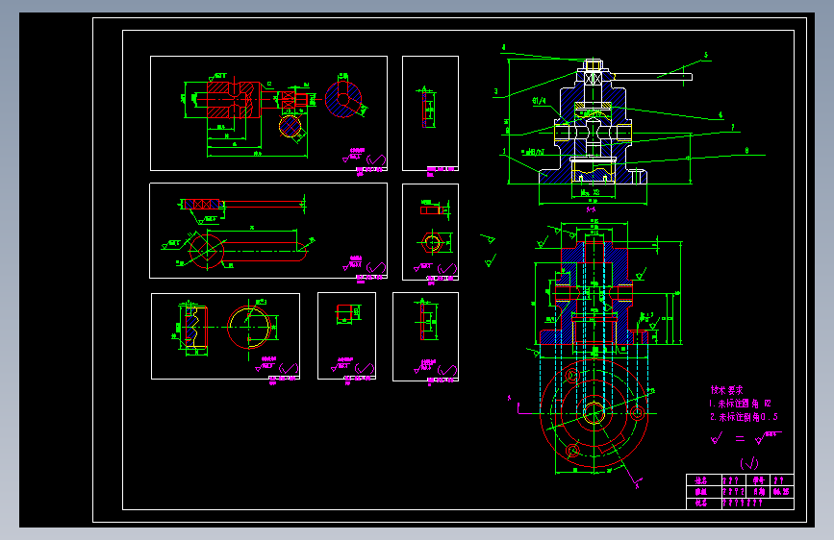
Task: Select the 技术要求 heading text
Action: [x=726, y=390]
